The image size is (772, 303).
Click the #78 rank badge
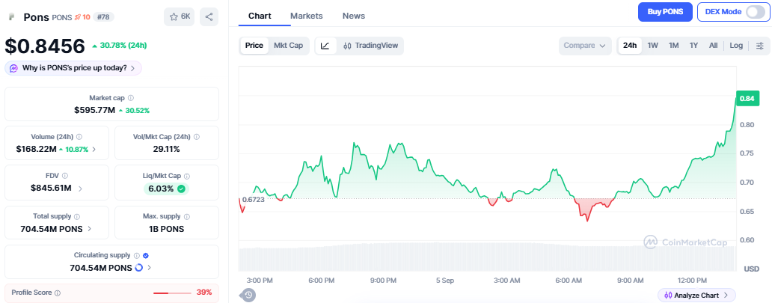click(103, 17)
